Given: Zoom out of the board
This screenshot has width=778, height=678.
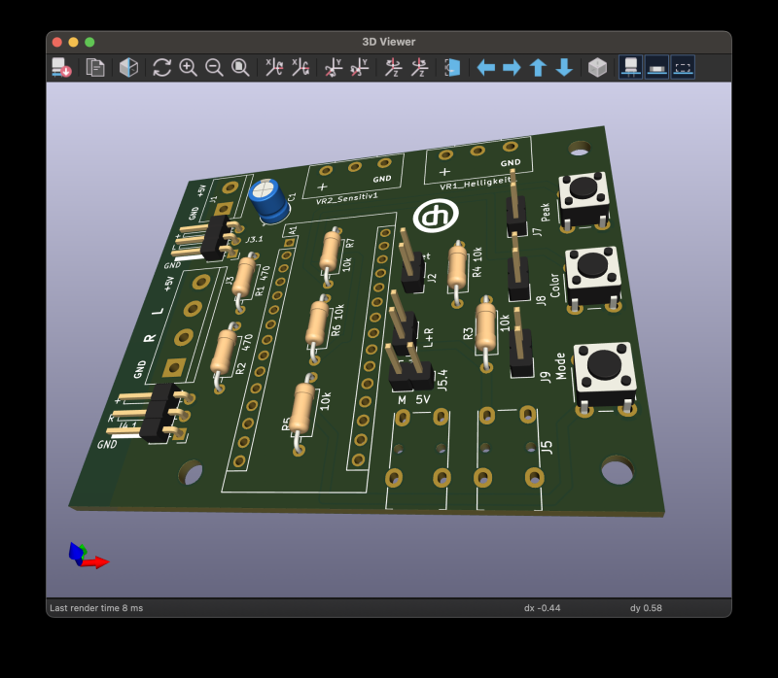Looking at the screenshot, I should tap(214, 67).
